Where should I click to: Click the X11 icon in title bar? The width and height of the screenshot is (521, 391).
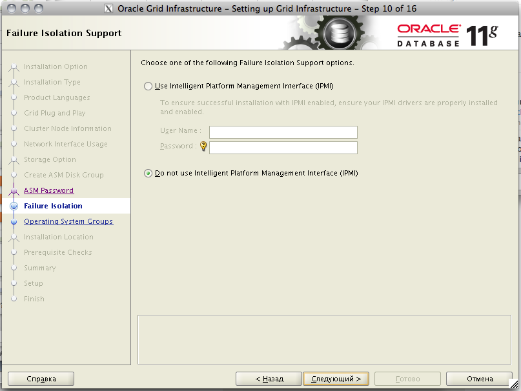[108, 9]
